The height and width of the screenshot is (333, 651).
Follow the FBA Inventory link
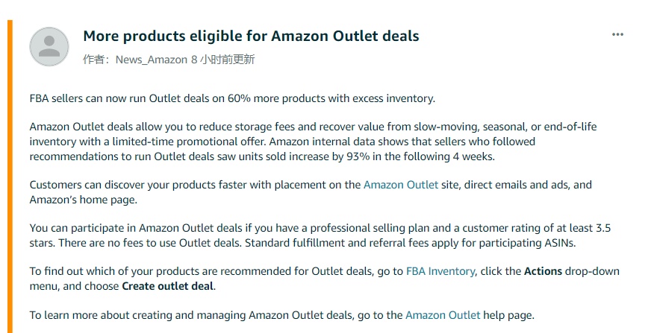click(440, 271)
